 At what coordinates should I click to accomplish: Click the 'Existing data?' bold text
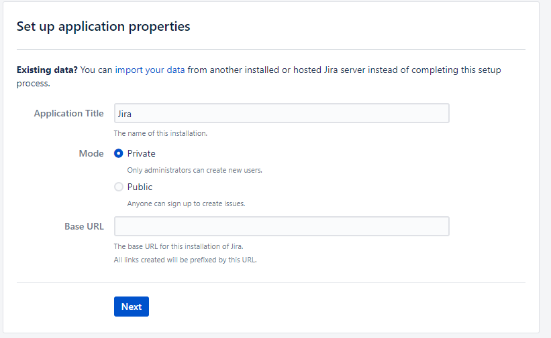point(47,70)
